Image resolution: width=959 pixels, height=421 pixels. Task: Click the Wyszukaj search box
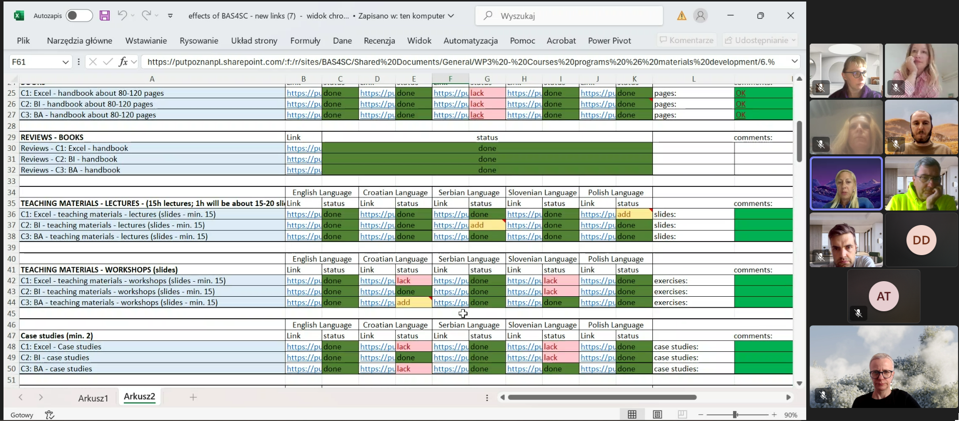pyautogui.click(x=569, y=16)
